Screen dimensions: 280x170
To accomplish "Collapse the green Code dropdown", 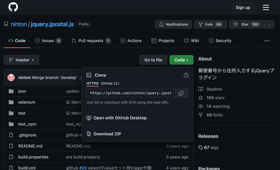I will coord(182,60).
